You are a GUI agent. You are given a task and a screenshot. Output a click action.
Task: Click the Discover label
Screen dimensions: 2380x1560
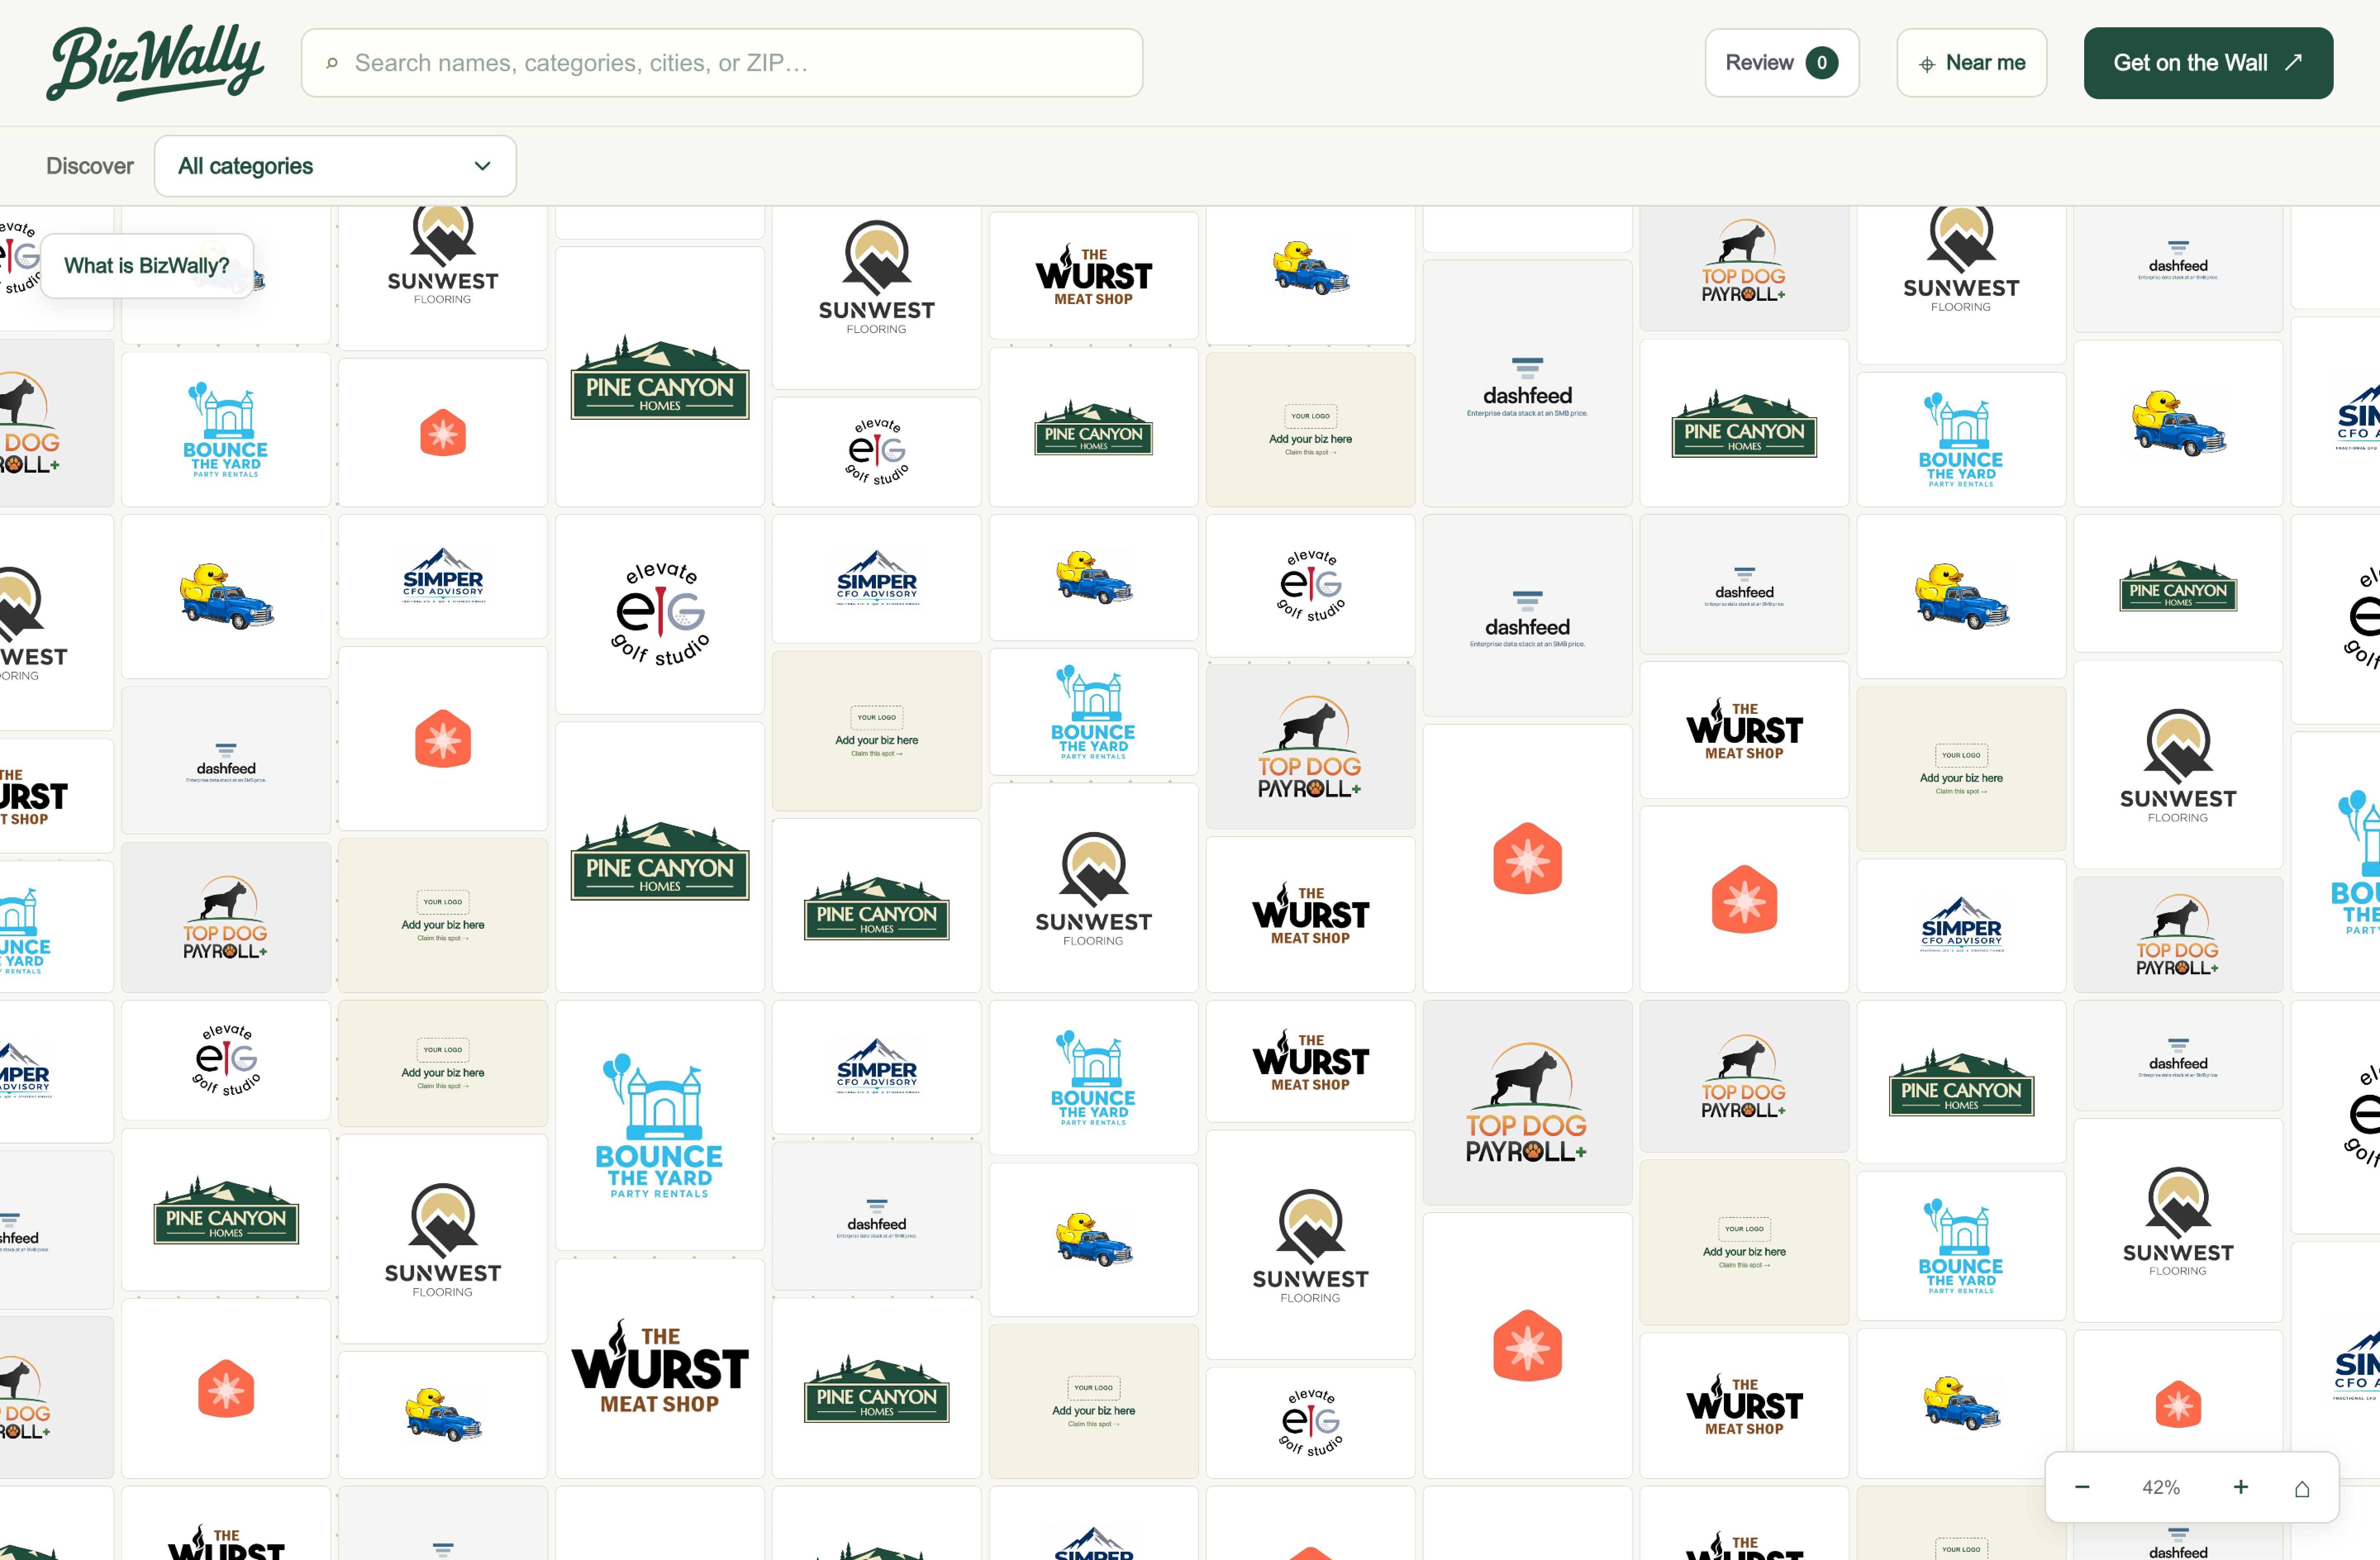tap(90, 166)
